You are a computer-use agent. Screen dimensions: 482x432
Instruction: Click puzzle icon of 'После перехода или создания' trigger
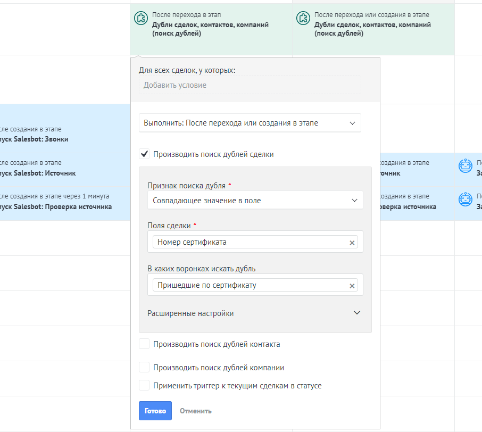pyautogui.click(x=303, y=18)
